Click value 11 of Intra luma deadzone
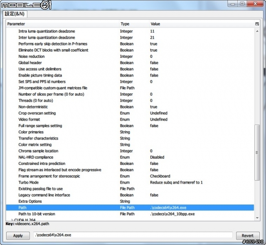This screenshot has width=266, height=245. (x=152, y=31)
